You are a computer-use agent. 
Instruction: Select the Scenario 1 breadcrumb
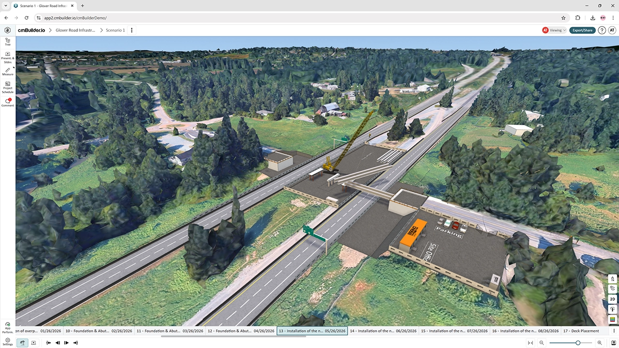[116, 30]
